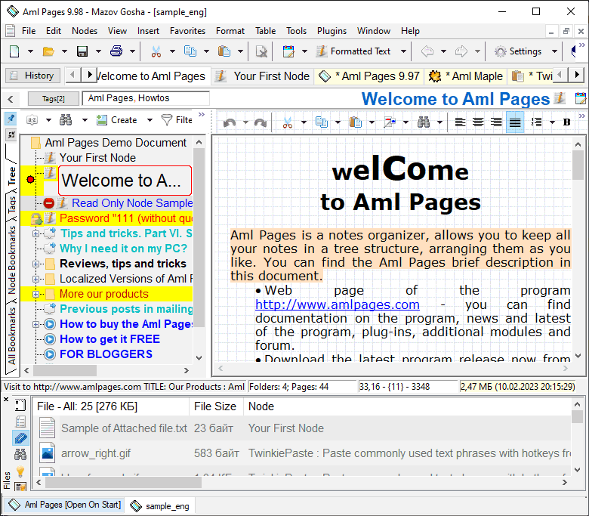Click the binoculars icon in bottom panel sidebar
Viewport: 589px width, 516px height.
pyautogui.click(x=20, y=455)
